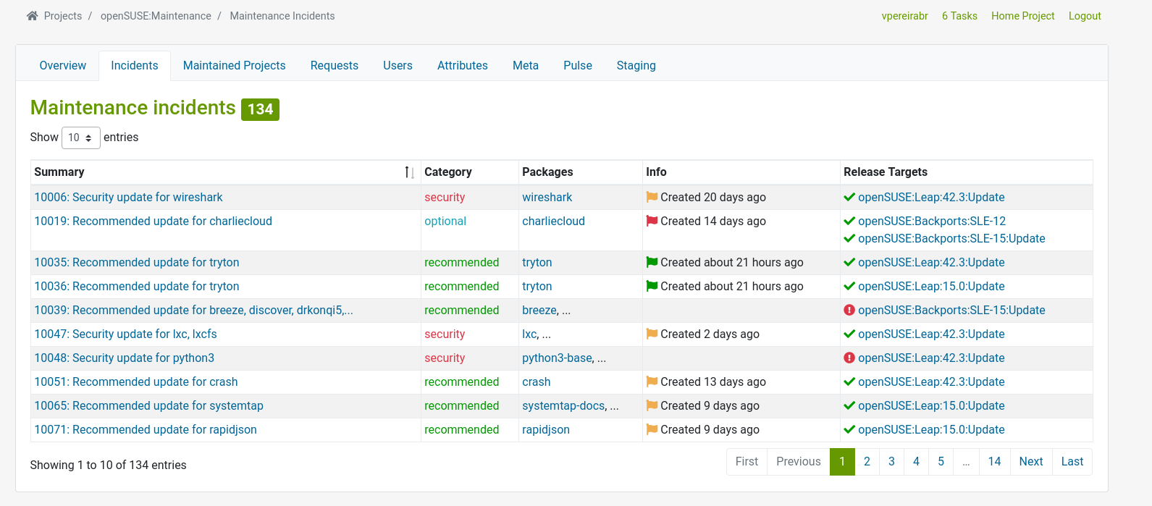The image size is (1152, 506).
Task: Click Logout in the top bar
Action: coord(1084,16)
